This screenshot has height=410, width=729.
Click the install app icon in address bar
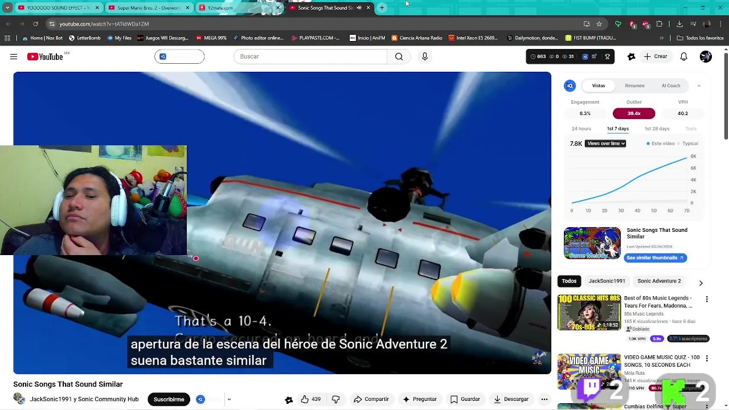click(x=587, y=24)
